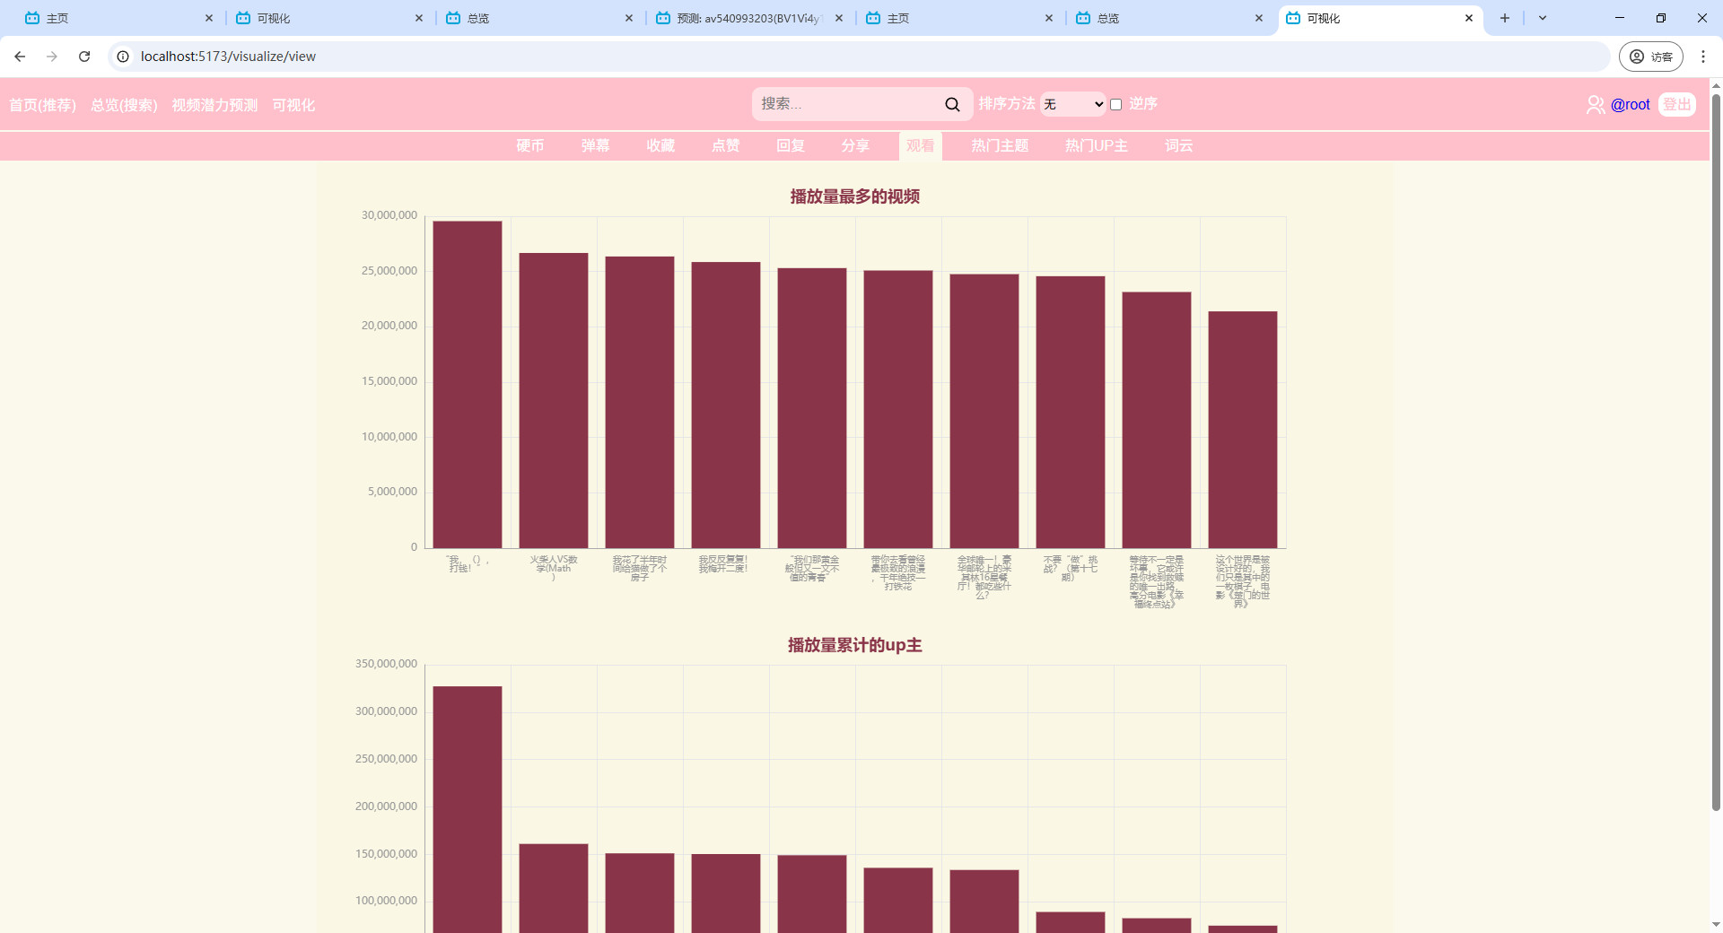Click the x-axis label 我反反复复!我梅开二度!
1723x933 pixels.
click(x=723, y=563)
